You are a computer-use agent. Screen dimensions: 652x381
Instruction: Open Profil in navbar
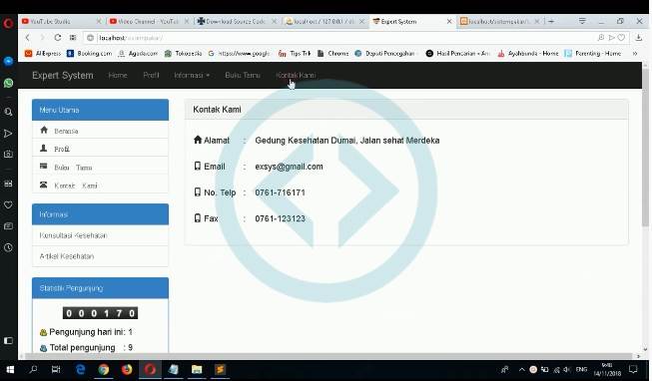[151, 75]
